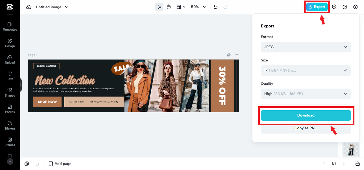
Task: Open the Shapes sidebar panel
Action: coord(10,92)
